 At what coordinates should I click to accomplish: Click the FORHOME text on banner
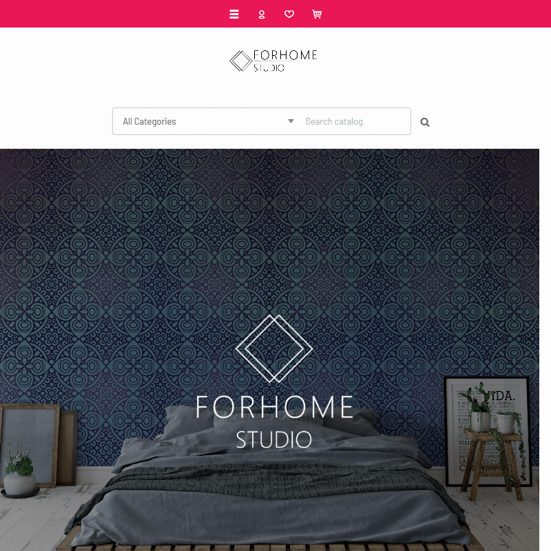(274, 407)
